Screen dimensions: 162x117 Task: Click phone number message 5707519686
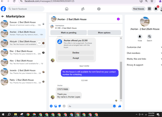(x=63, y=89)
